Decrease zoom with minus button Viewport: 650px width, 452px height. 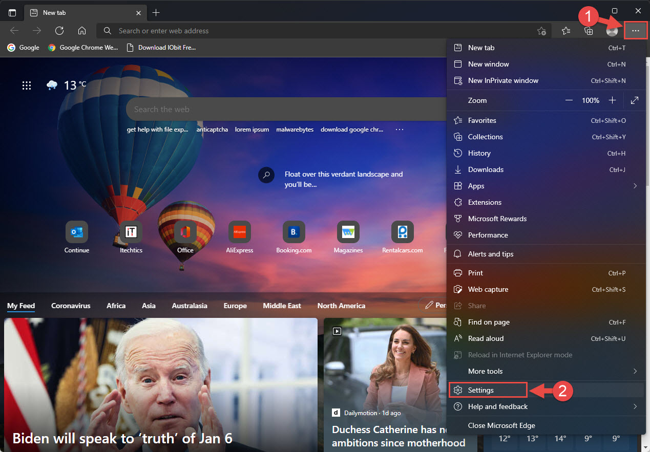569,100
